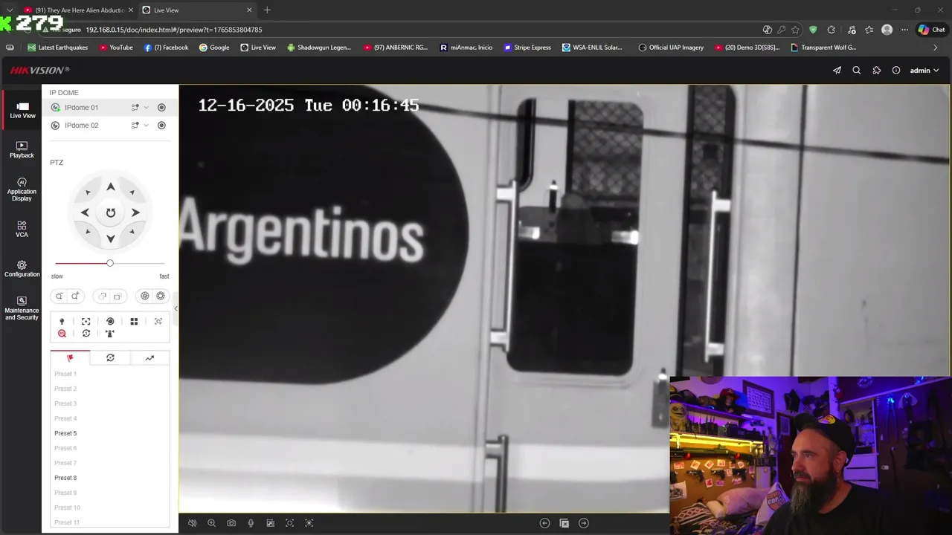Pan camera right with PTZ arrow

[x=135, y=213]
